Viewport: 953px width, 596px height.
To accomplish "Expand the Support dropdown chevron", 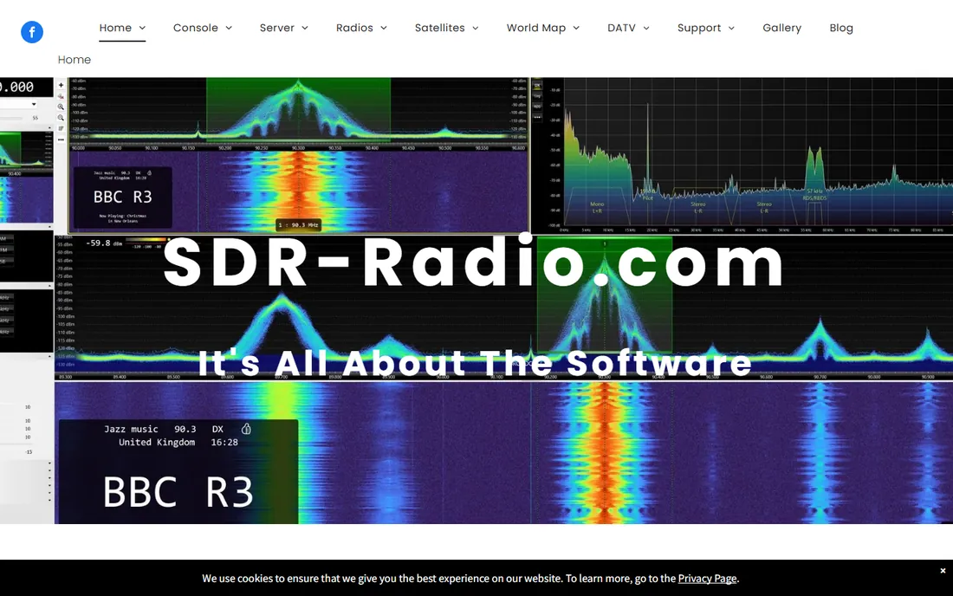I will [731, 28].
